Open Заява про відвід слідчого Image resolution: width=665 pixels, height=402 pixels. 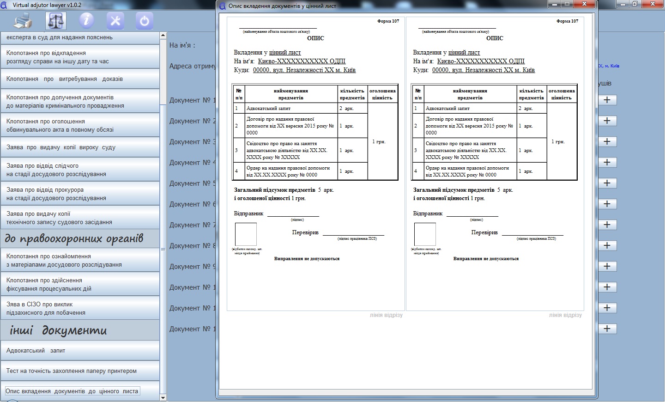click(80, 170)
